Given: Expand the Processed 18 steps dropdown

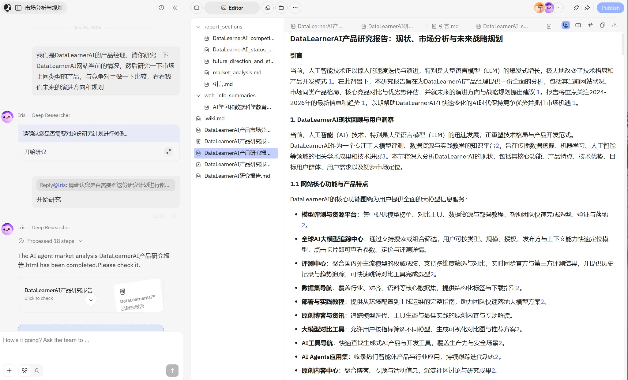Looking at the screenshot, I should click(x=81, y=241).
